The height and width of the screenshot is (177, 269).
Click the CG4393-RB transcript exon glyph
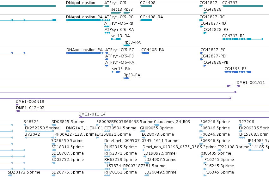click(x=242, y=39)
